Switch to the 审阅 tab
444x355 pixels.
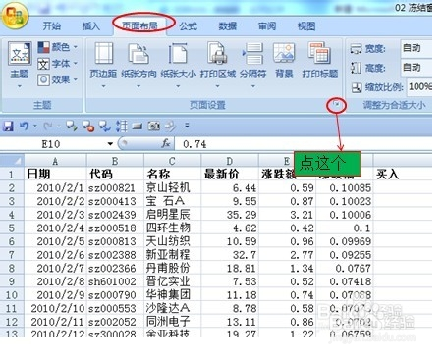click(x=267, y=25)
